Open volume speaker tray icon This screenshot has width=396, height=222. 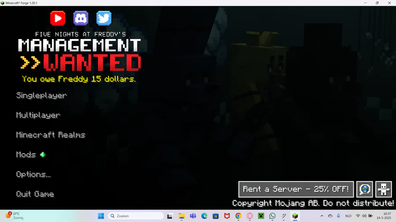point(364,216)
